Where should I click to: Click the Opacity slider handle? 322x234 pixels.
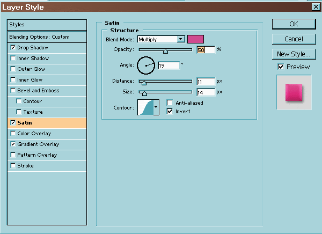(x=165, y=51)
